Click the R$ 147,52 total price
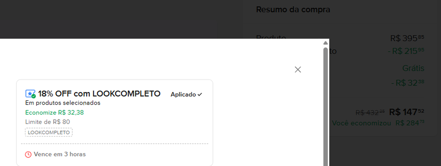Viewport: 441px width, 166px height. pos(407,112)
